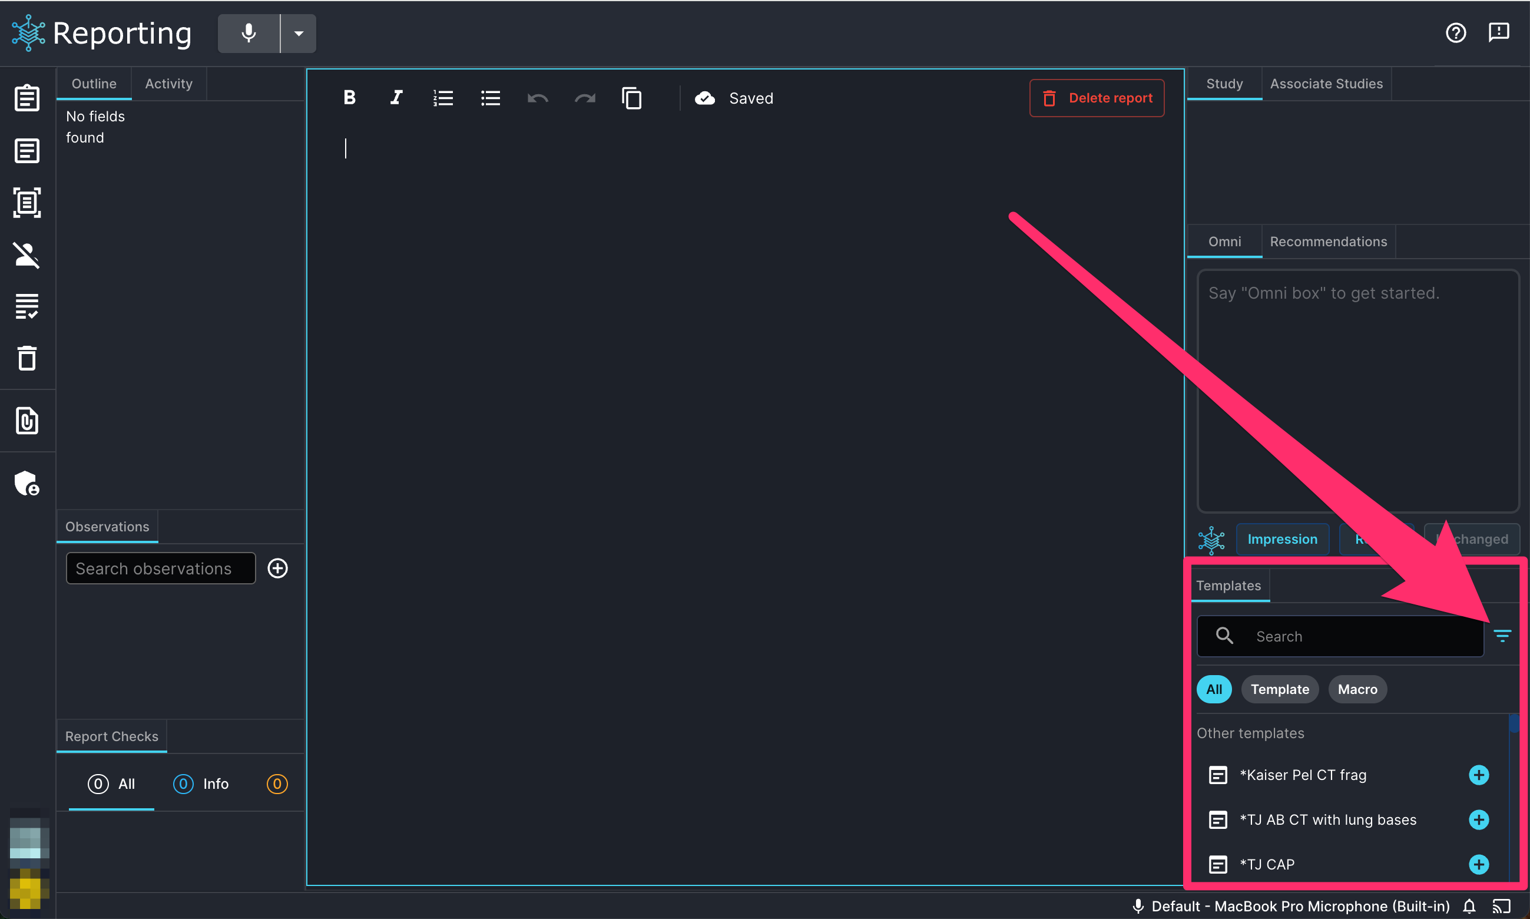Screen dimensions: 1530x919
Task: Open the Associate Studies tab
Action: pyautogui.click(x=1326, y=84)
